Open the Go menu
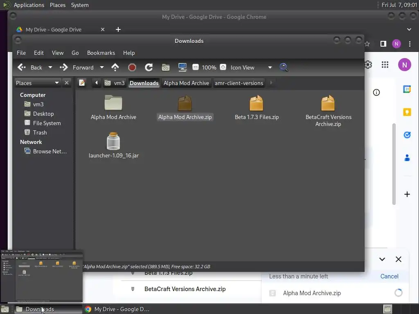The image size is (419, 314). 75,53
